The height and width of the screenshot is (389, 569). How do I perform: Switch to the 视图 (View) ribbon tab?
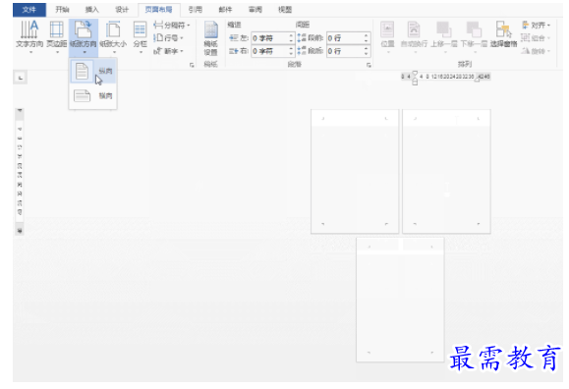[285, 10]
